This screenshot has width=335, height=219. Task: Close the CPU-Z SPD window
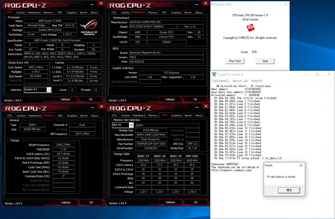(x=206, y=106)
